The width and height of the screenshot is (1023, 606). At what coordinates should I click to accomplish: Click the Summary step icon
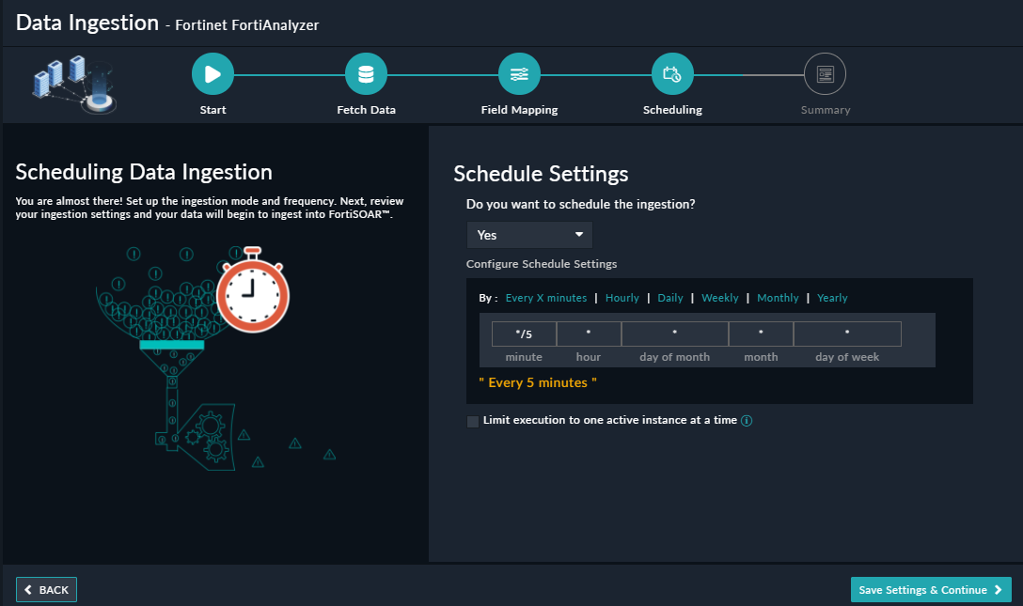[825, 74]
